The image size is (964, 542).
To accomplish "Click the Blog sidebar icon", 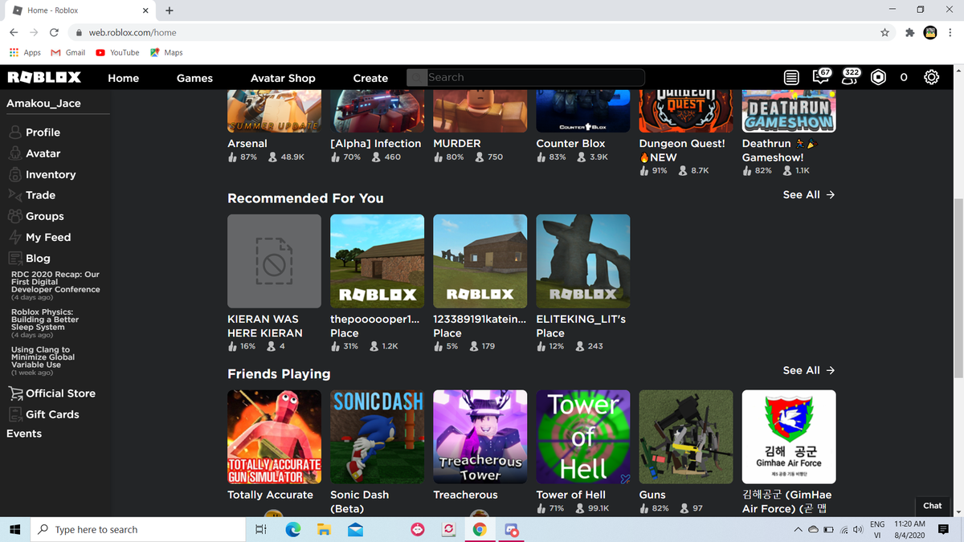I will (14, 258).
